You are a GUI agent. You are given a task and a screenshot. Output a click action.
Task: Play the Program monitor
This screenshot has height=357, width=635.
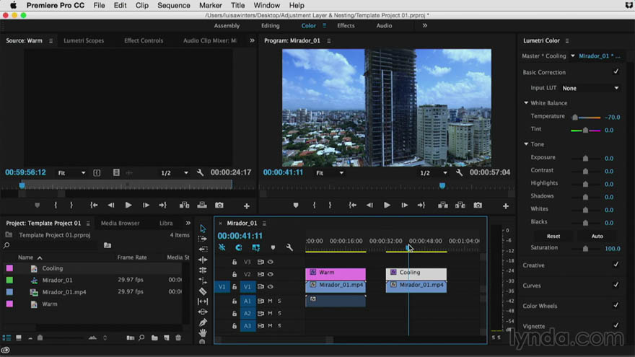coord(387,206)
